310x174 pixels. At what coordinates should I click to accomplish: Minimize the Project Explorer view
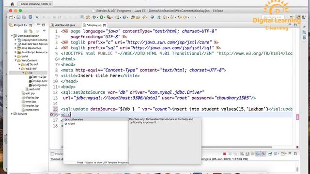coord(38,25)
